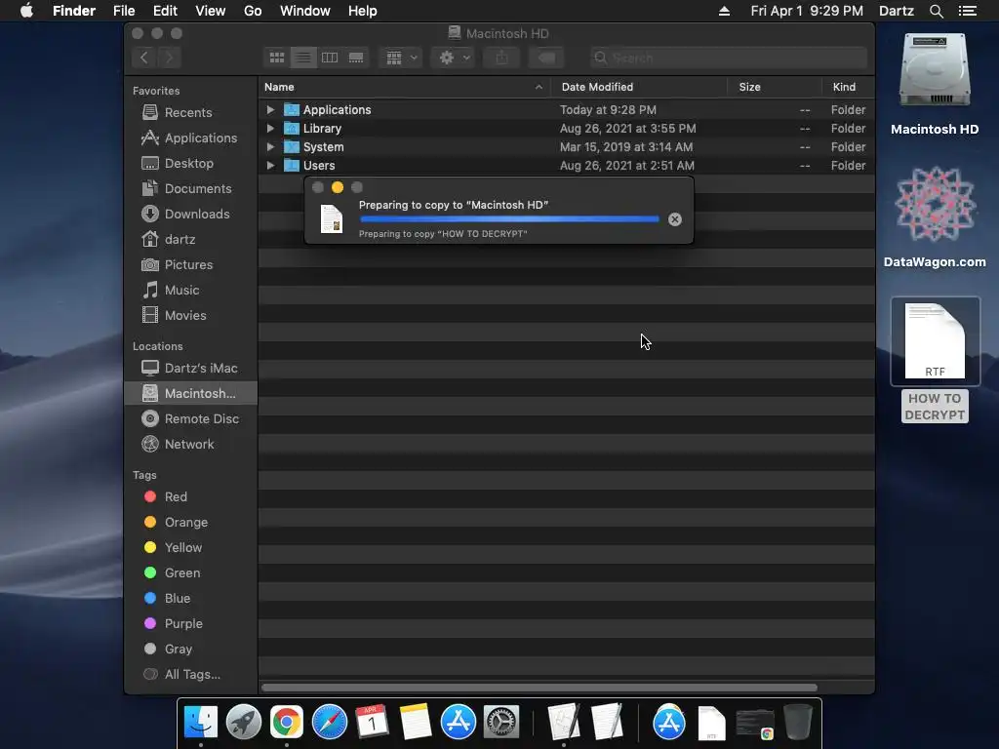
Task: Open Recents in the sidebar
Action: point(188,112)
